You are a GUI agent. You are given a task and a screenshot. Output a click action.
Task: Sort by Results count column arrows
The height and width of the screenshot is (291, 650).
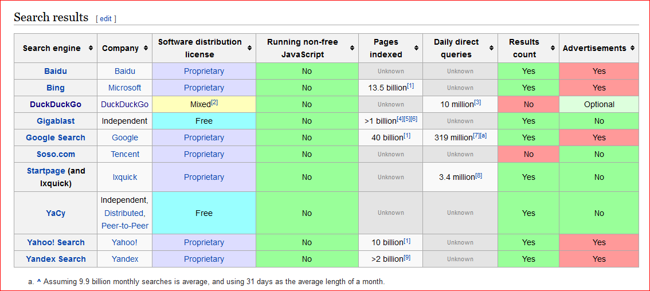[x=553, y=48]
